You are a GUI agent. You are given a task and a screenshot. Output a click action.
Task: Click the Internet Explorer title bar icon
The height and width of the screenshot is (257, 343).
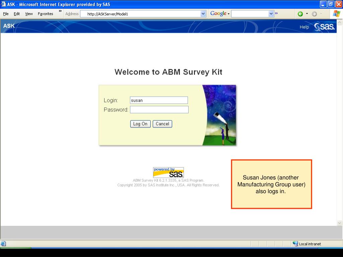coord(4,4)
